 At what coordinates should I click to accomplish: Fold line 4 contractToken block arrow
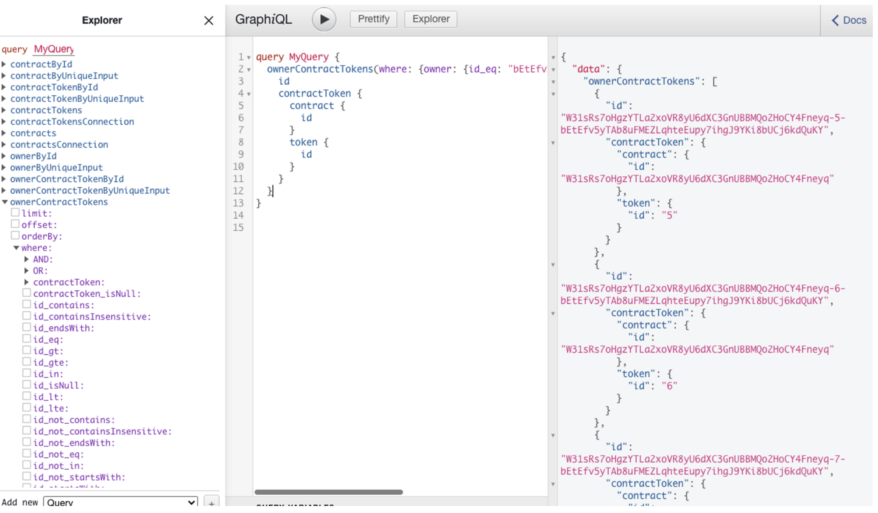(x=249, y=94)
